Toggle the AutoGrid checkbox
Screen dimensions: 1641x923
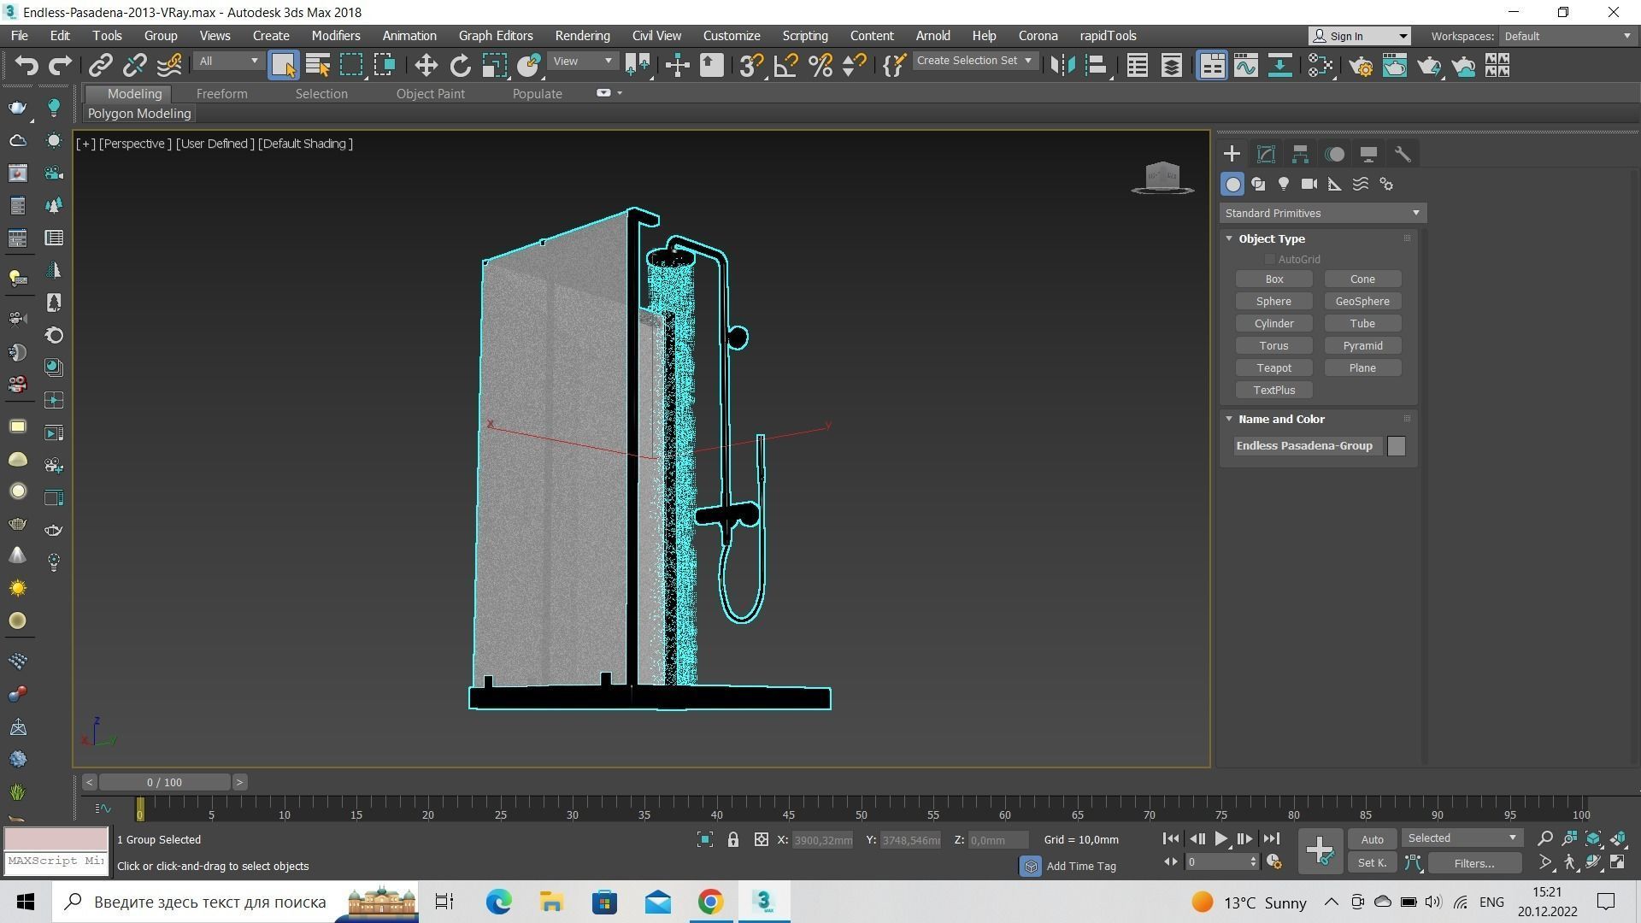[x=1270, y=259]
